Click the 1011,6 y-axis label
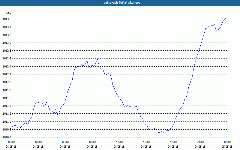 pyautogui.click(x=7, y=98)
